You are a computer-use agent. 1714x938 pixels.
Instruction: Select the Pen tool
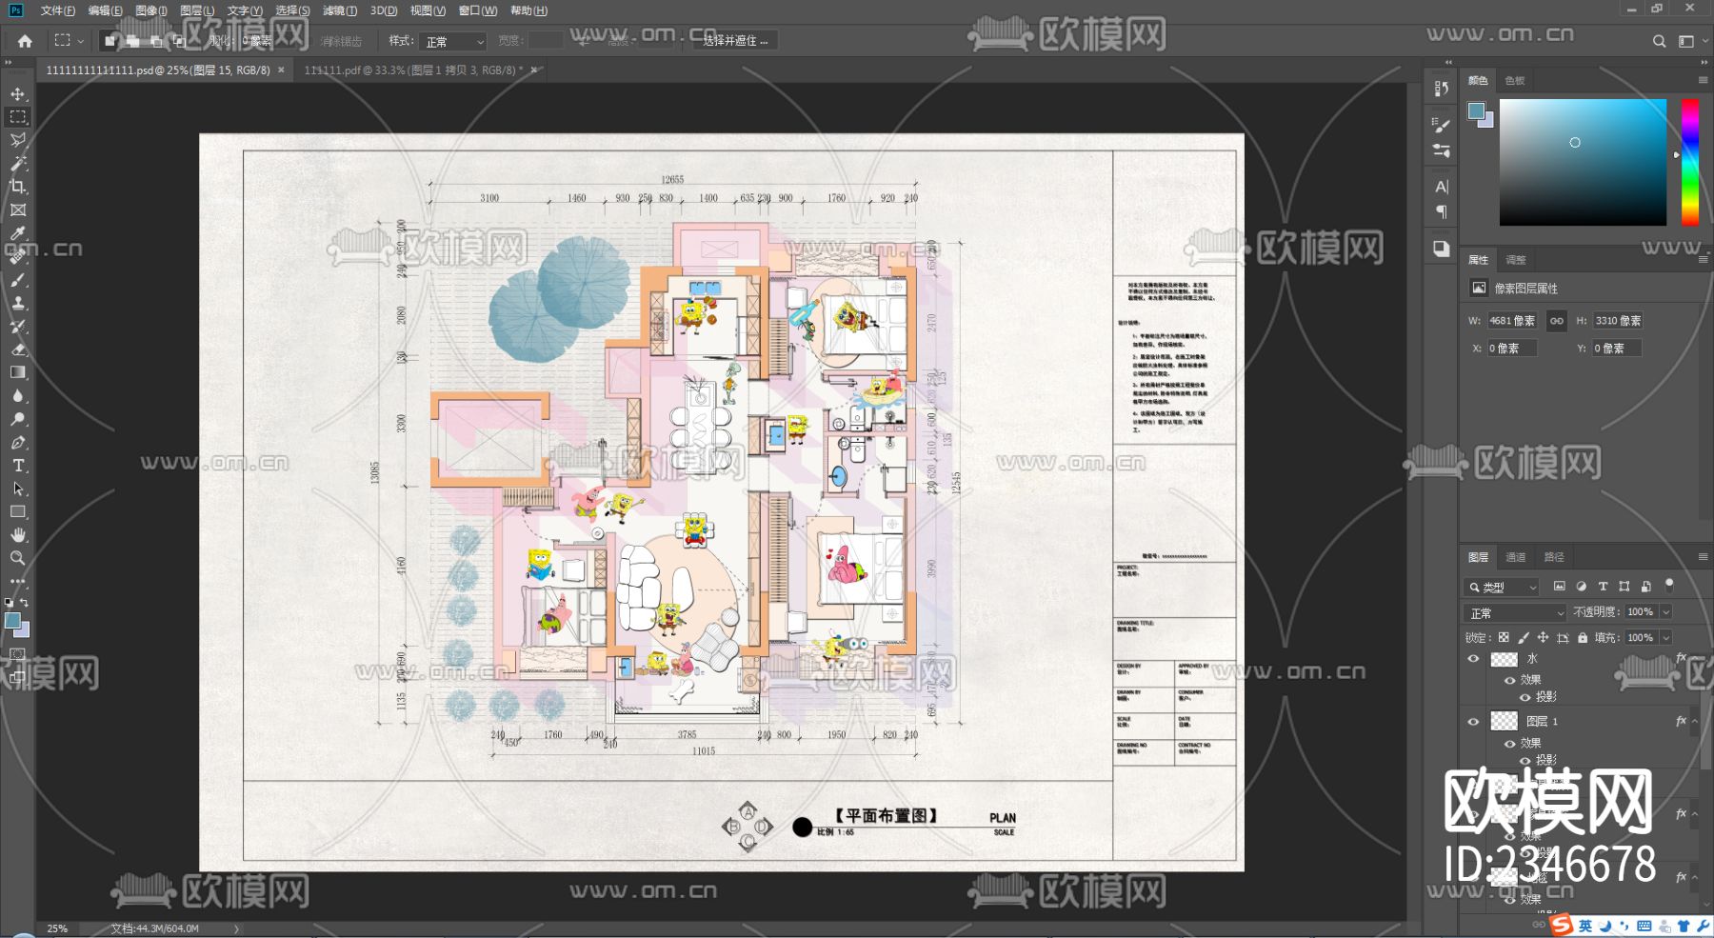(x=18, y=443)
